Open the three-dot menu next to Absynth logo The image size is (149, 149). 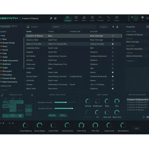[x=20, y=18]
